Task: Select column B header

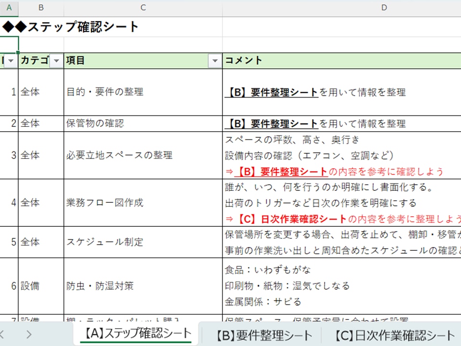Action: [x=41, y=8]
